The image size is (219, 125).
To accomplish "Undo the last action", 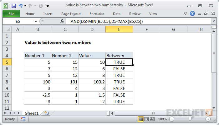I will click(21, 6).
